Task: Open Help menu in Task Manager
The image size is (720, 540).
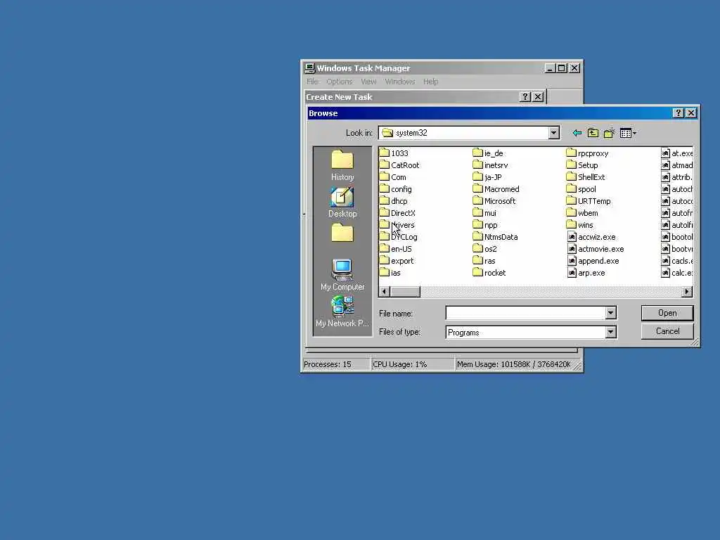Action: point(431,82)
